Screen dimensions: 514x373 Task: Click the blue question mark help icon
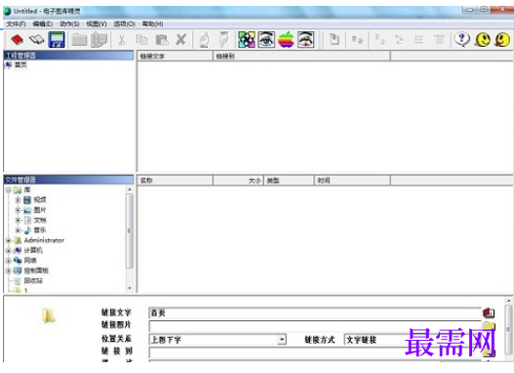point(462,40)
